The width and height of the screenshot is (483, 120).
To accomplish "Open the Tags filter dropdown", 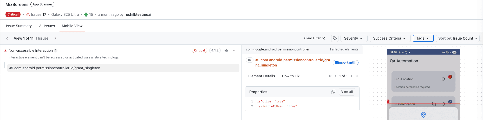I will (x=423, y=38).
